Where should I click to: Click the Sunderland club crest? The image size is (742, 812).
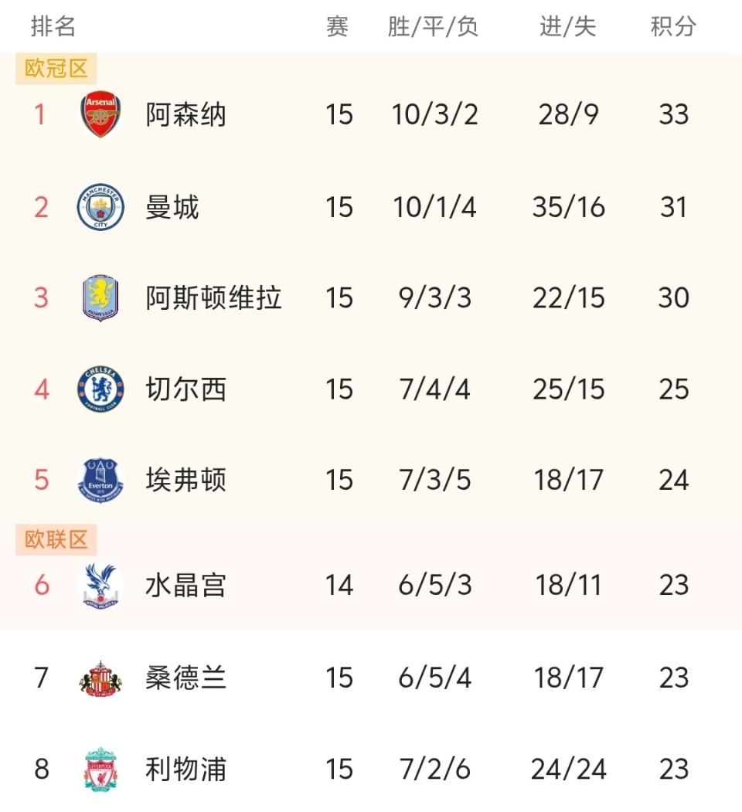[100, 678]
